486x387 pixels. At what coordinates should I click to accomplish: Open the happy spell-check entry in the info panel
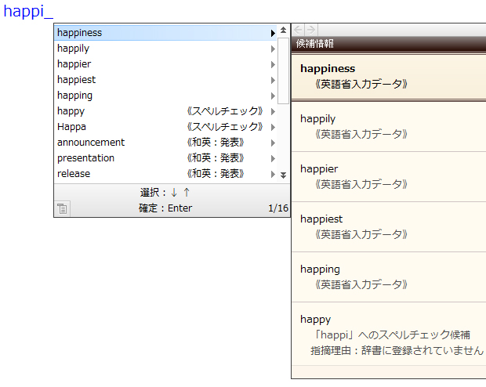[x=389, y=334]
